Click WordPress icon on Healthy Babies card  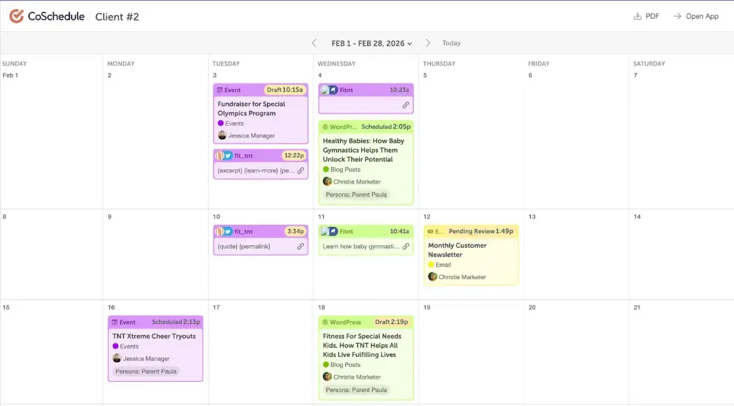pos(325,127)
